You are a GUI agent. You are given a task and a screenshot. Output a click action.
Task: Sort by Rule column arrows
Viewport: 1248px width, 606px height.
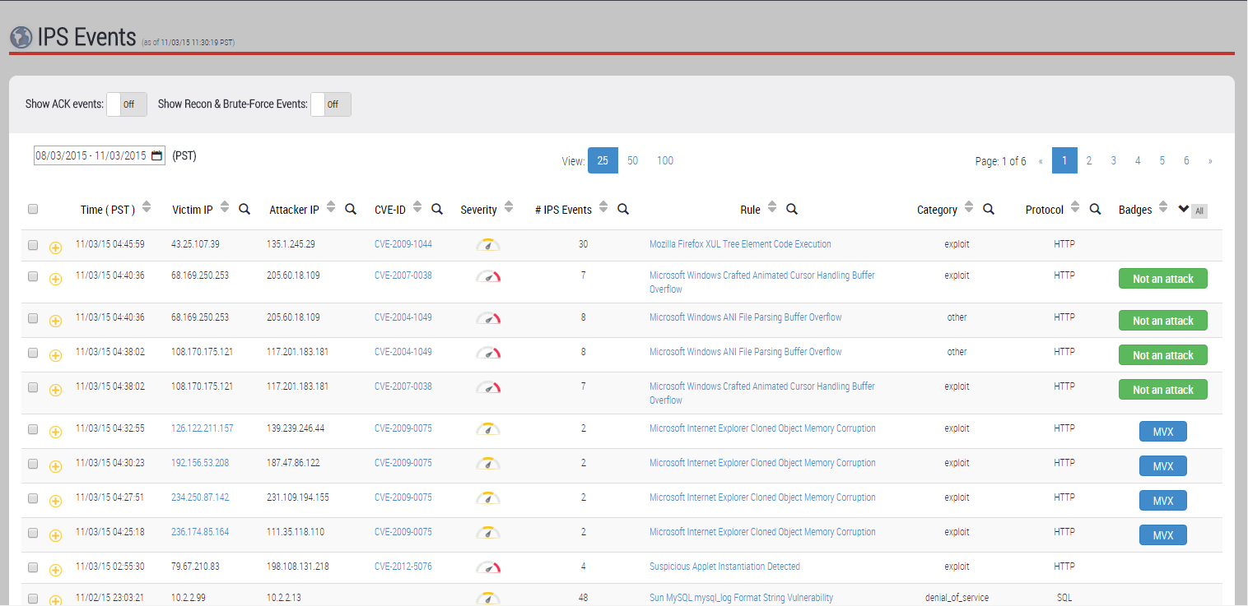point(772,207)
